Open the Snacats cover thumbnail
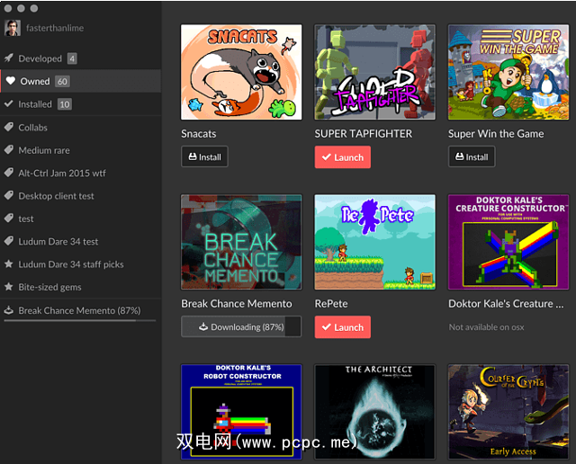 [x=241, y=72]
